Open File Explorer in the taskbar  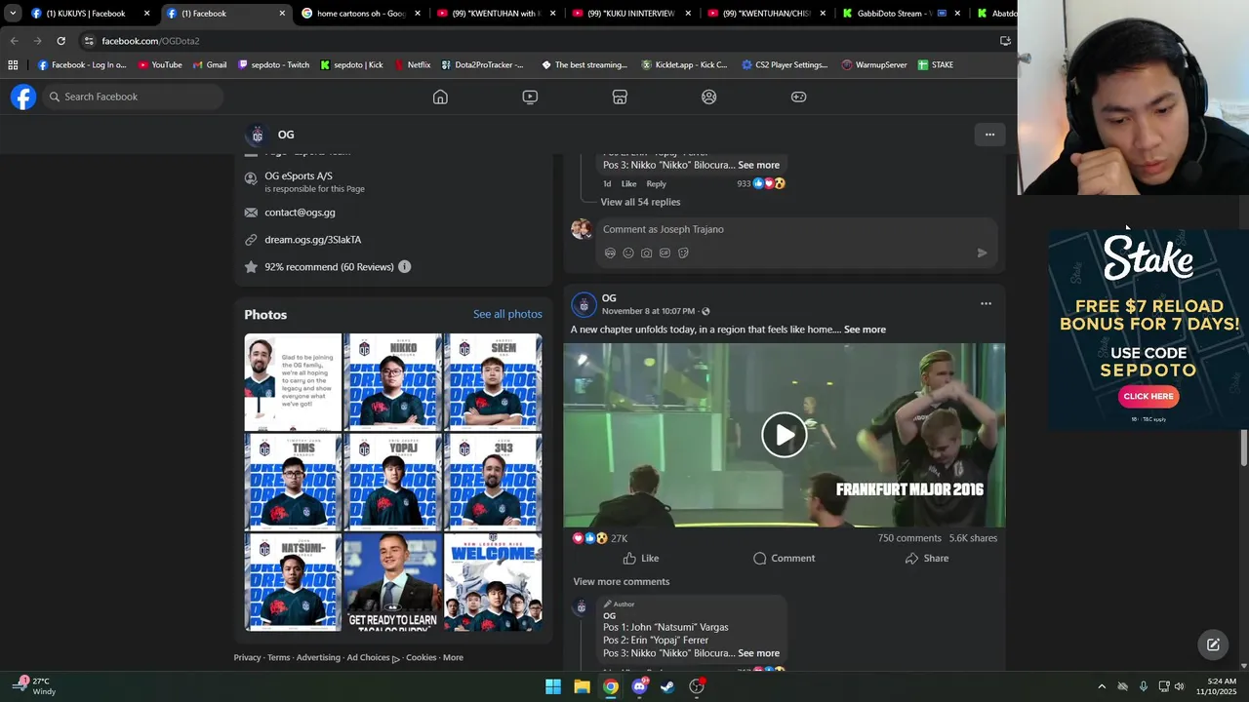(582, 686)
